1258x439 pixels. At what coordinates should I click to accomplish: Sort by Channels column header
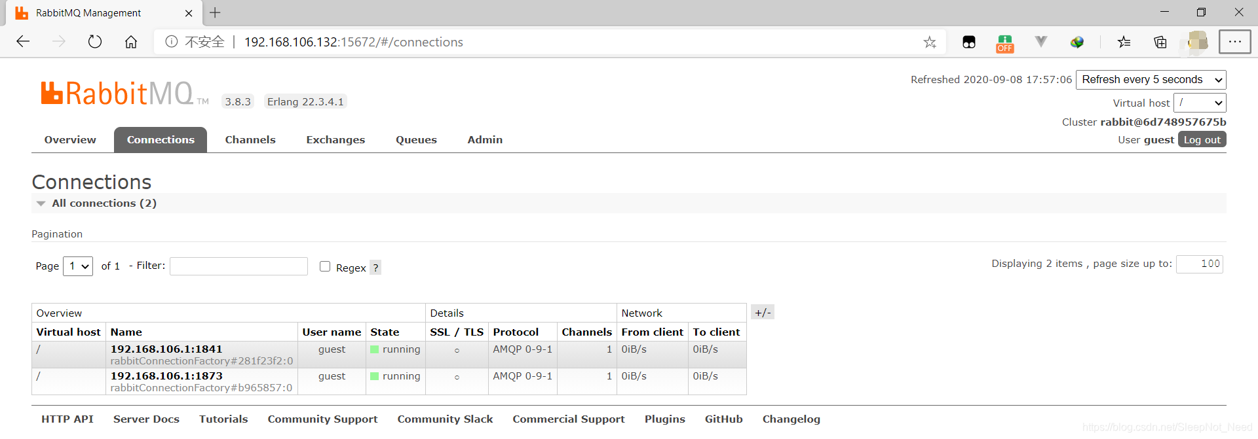pos(587,332)
